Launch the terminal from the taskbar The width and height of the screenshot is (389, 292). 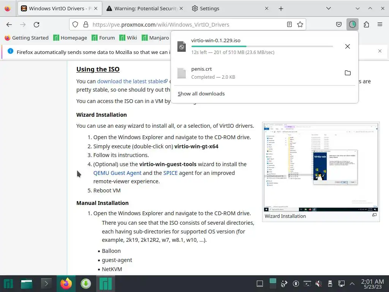pos(46,284)
